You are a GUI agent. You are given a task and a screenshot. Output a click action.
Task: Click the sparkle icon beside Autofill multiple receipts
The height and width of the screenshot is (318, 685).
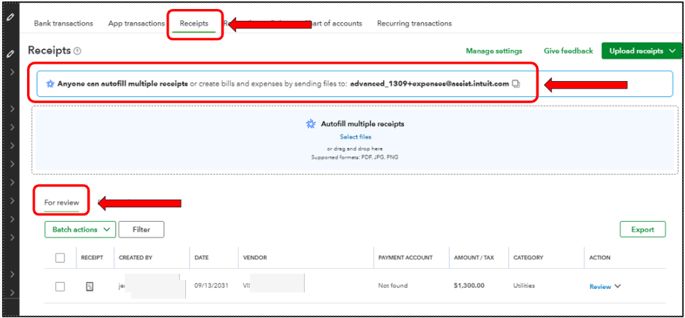pos(311,124)
